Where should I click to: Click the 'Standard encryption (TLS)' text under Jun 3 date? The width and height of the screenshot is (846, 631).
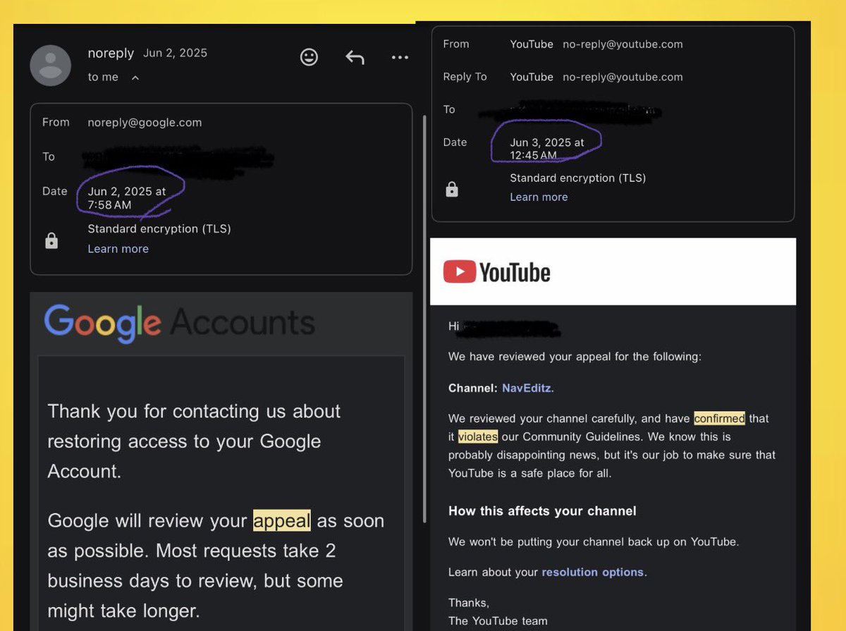pyautogui.click(x=578, y=178)
